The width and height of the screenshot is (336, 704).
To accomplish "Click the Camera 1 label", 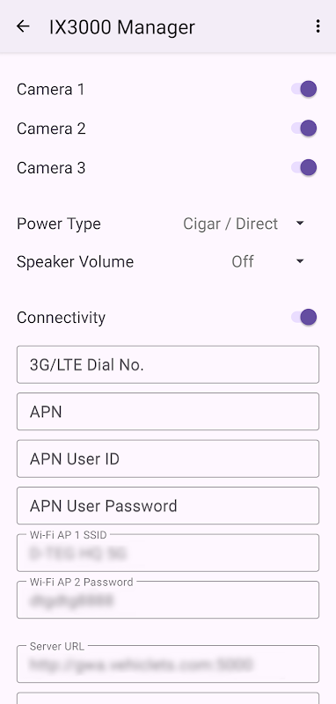I will pyautogui.click(x=51, y=90).
